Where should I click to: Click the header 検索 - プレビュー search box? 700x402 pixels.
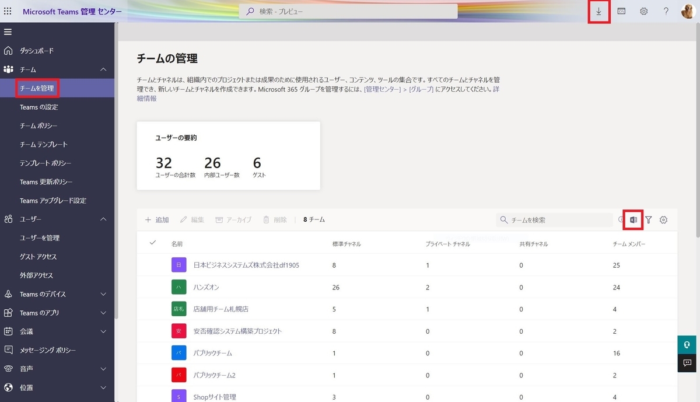tap(348, 11)
